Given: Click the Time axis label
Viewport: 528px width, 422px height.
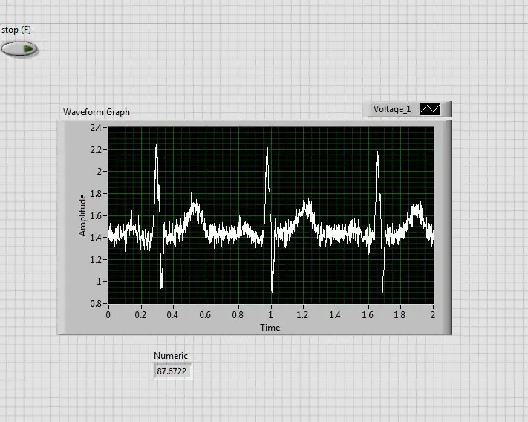Looking at the screenshot, I should point(270,328).
